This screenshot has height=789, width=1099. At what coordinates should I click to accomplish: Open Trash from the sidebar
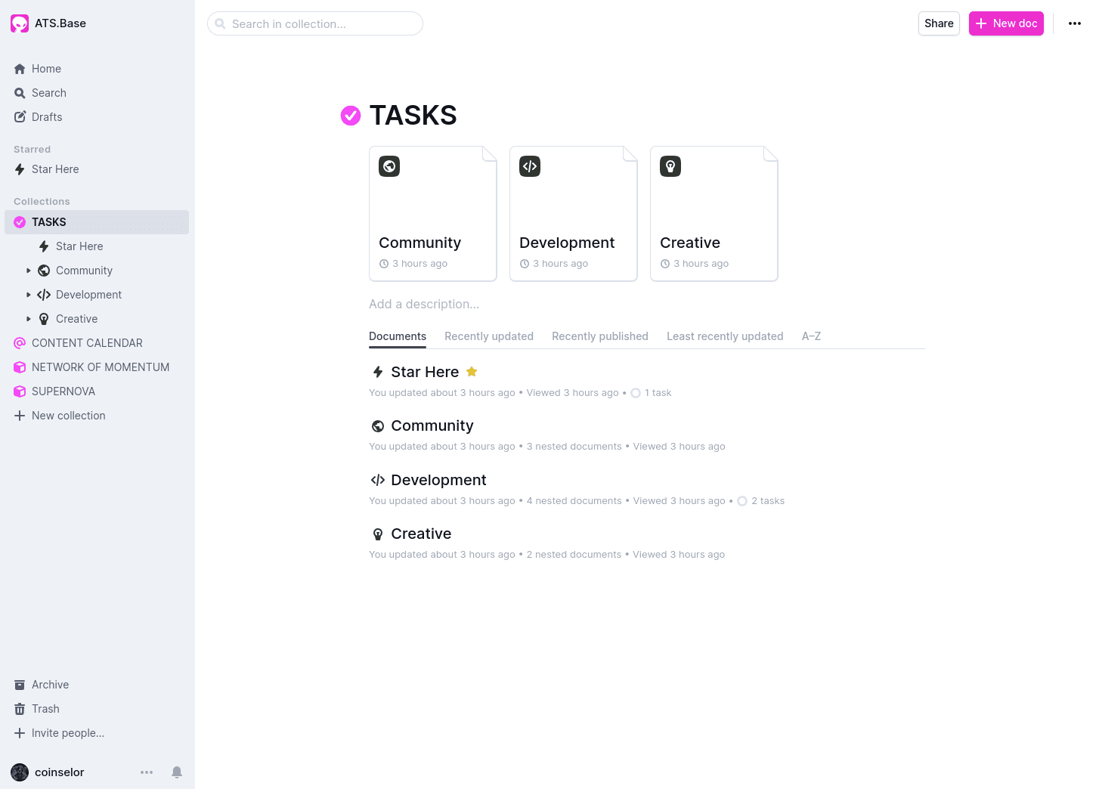click(x=45, y=709)
